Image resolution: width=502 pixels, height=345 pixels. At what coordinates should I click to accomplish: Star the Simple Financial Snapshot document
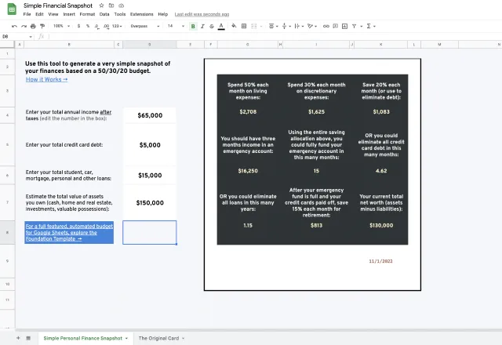point(101,5)
